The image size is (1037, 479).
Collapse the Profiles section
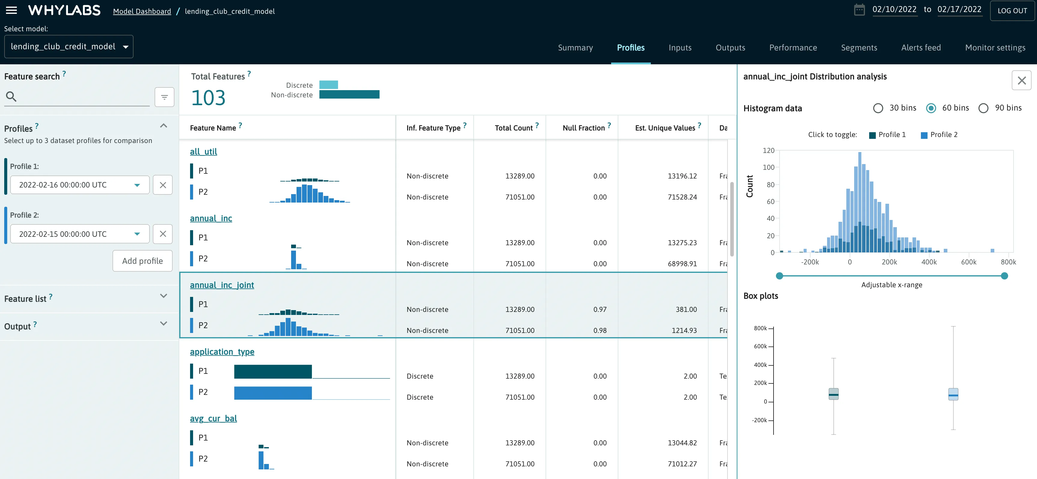coord(163,126)
